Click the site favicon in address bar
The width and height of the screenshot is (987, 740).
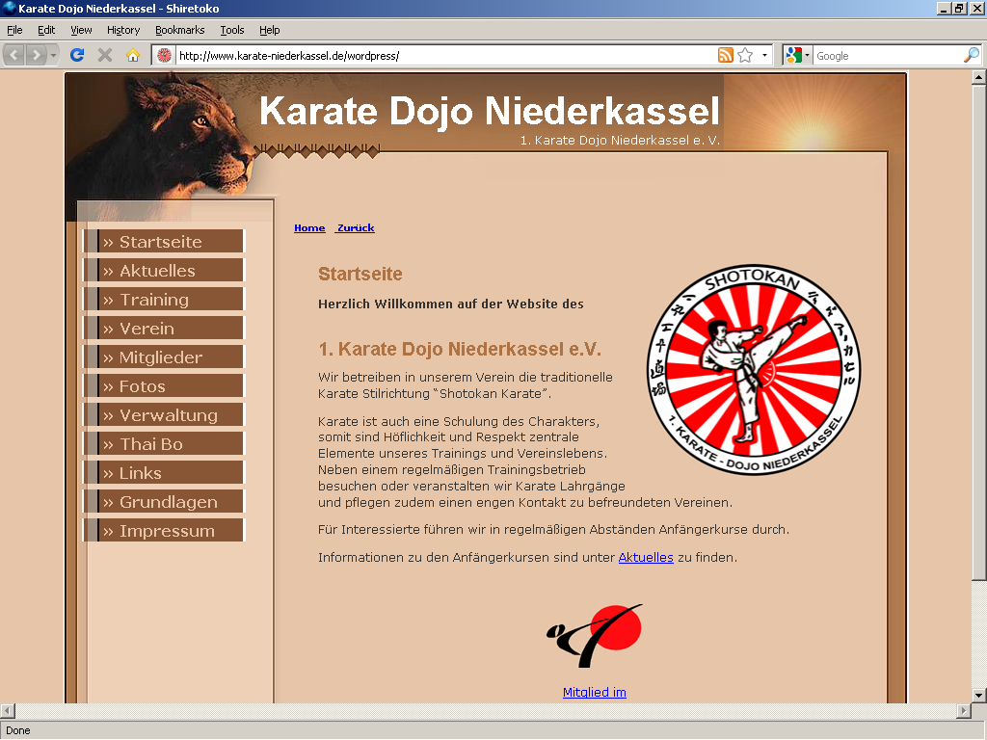pos(165,55)
